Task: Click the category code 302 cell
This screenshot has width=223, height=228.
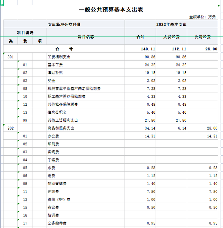Action: click(10, 128)
